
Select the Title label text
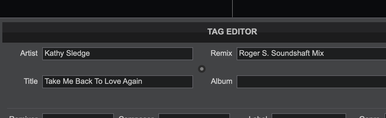click(x=31, y=81)
